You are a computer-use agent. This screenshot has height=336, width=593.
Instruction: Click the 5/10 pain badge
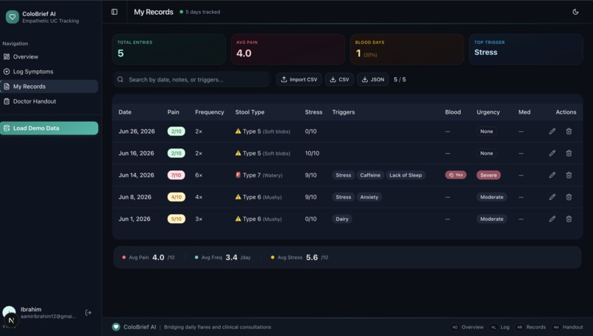click(177, 219)
